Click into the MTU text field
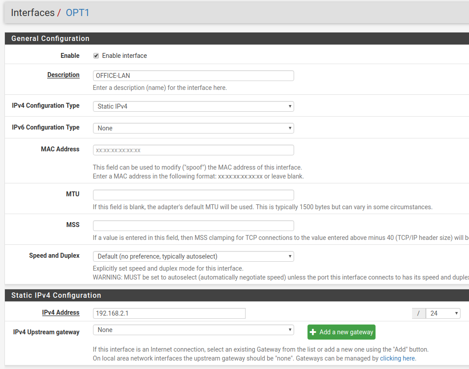Image resolution: width=469 pixels, height=369 pixels. [x=193, y=195]
